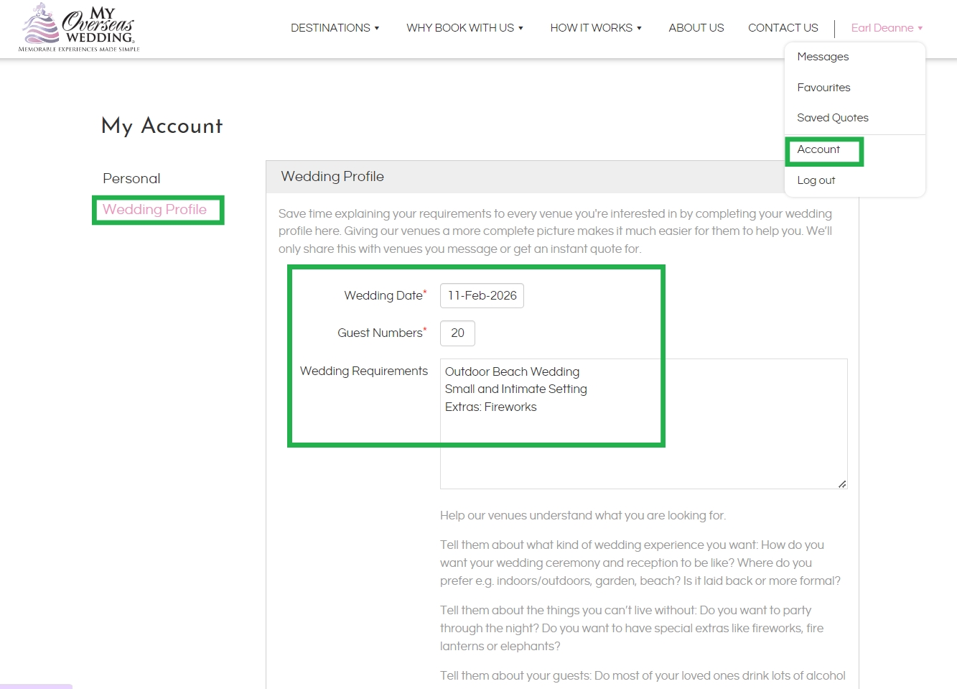Image resolution: width=957 pixels, height=689 pixels.
Task: Log out via the user menu
Action: (x=816, y=180)
